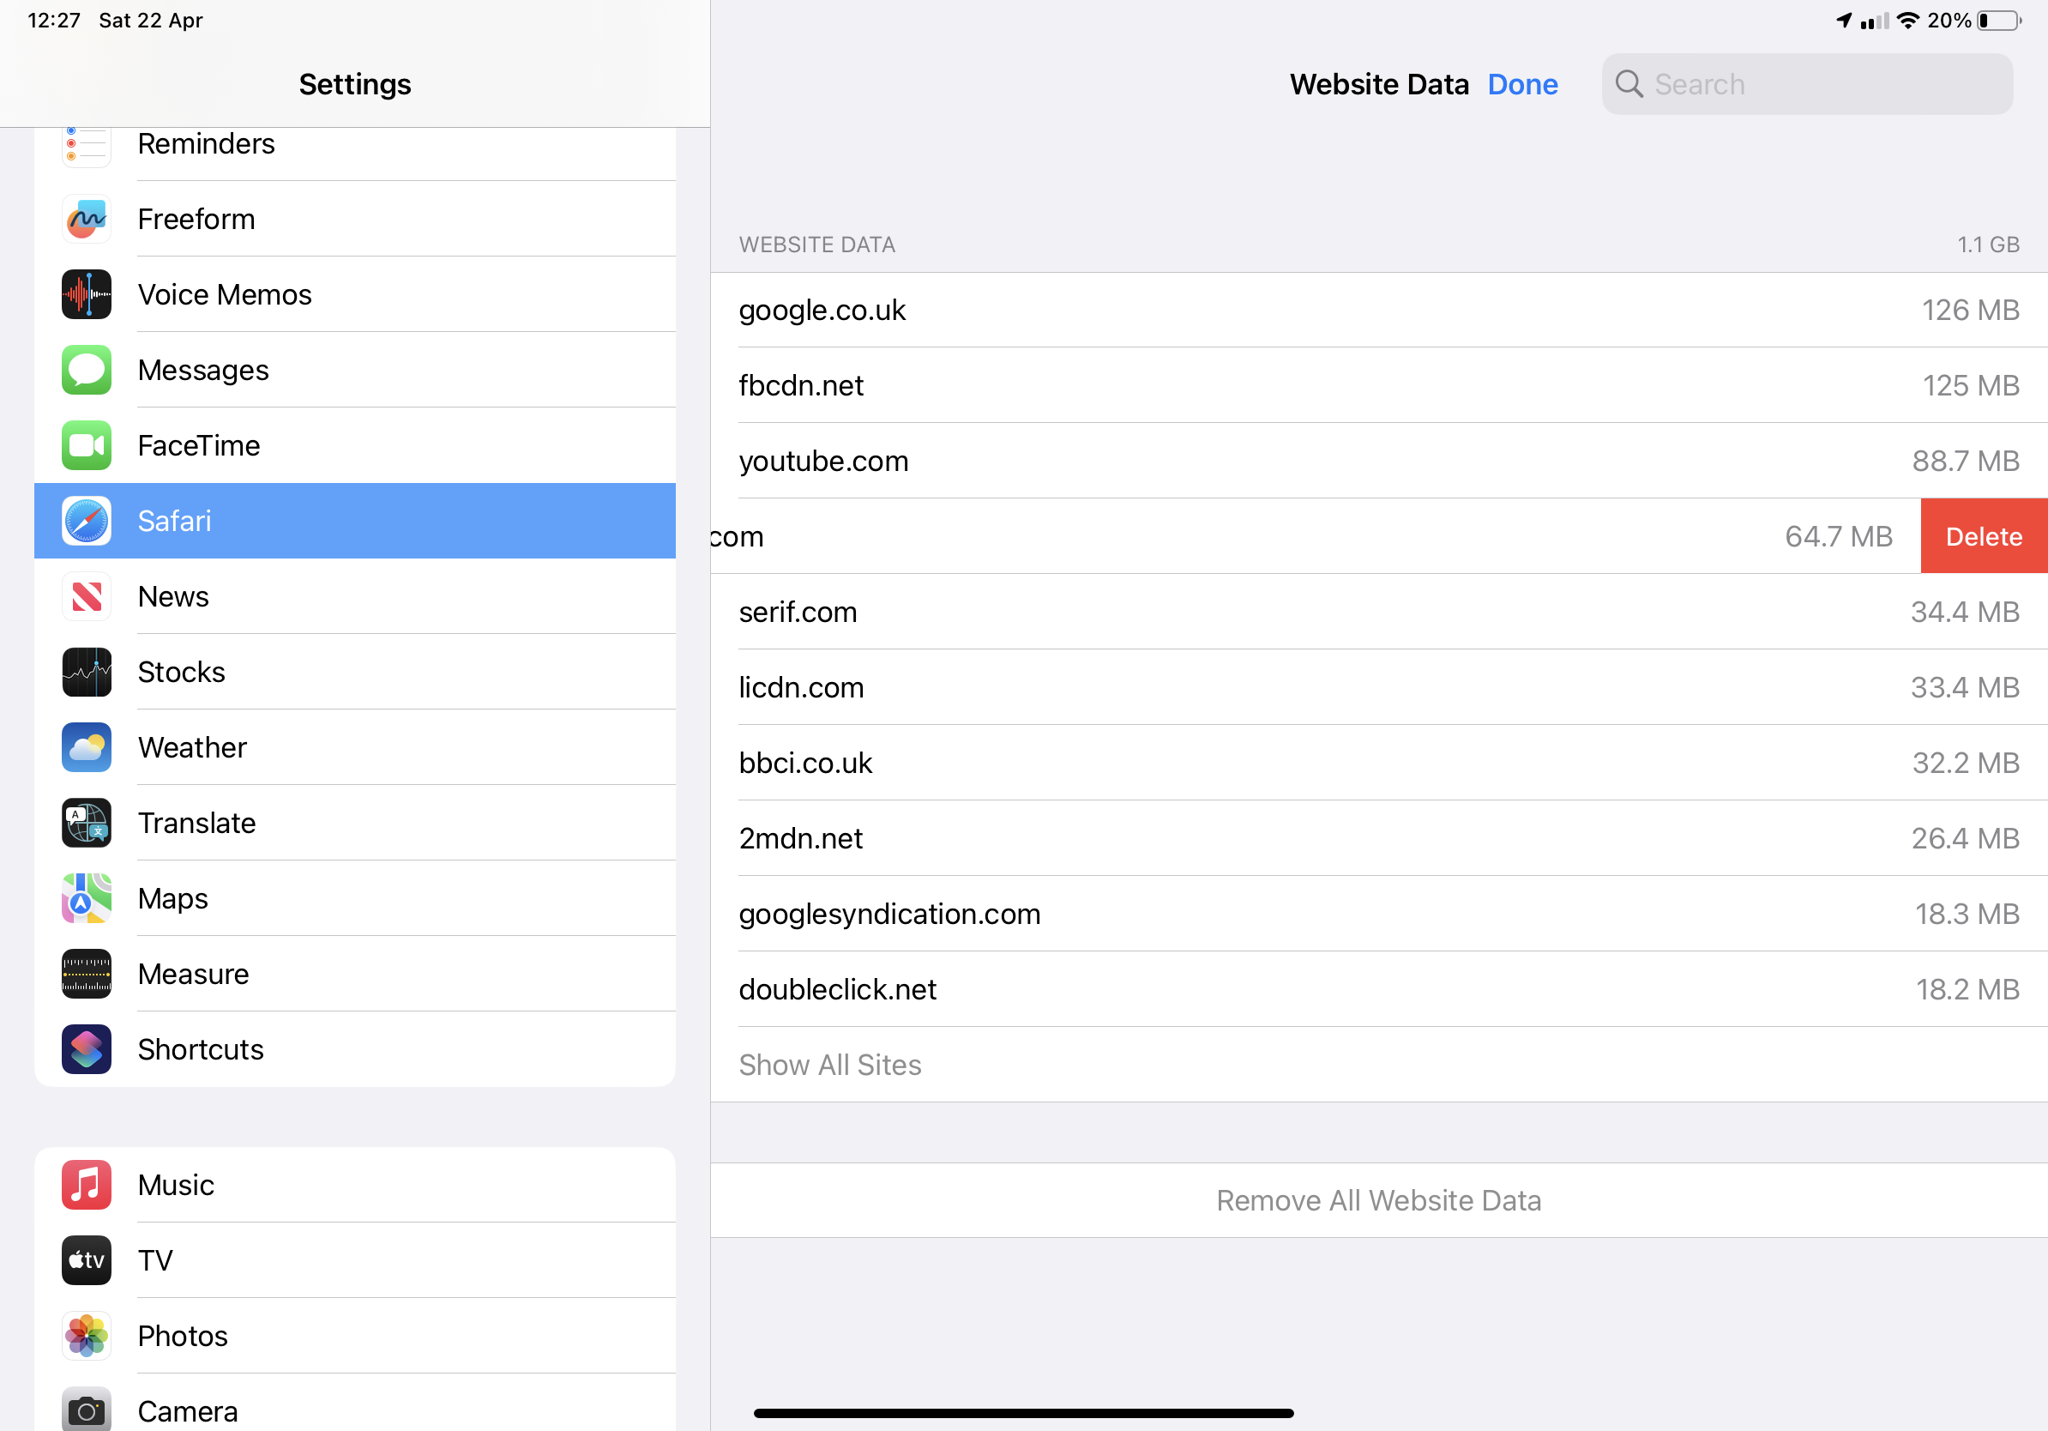Expand the list with Show All Sites
Viewport: 2048px width, 1431px height.
pyautogui.click(x=829, y=1066)
